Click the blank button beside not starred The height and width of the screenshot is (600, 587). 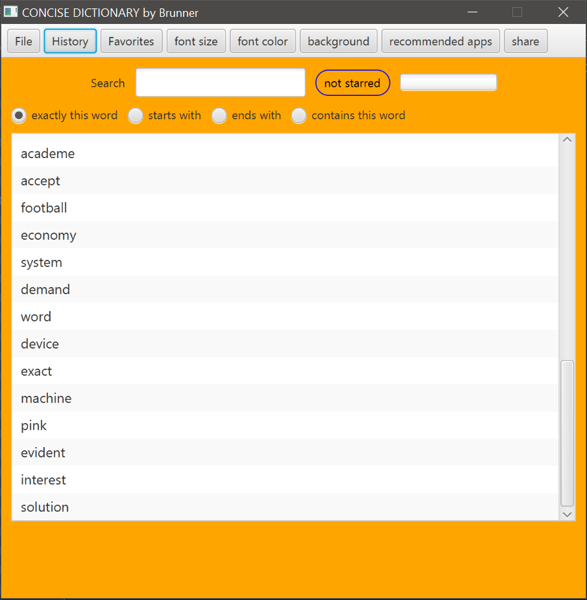point(448,82)
